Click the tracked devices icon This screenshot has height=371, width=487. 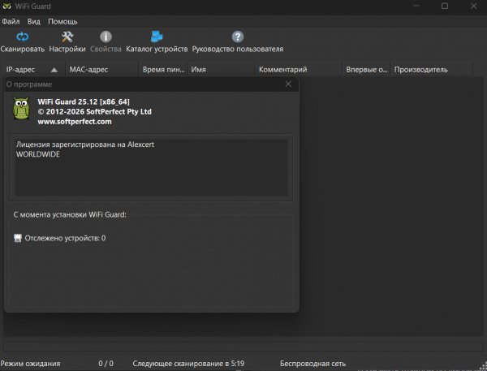pyautogui.click(x=18, y=238)
